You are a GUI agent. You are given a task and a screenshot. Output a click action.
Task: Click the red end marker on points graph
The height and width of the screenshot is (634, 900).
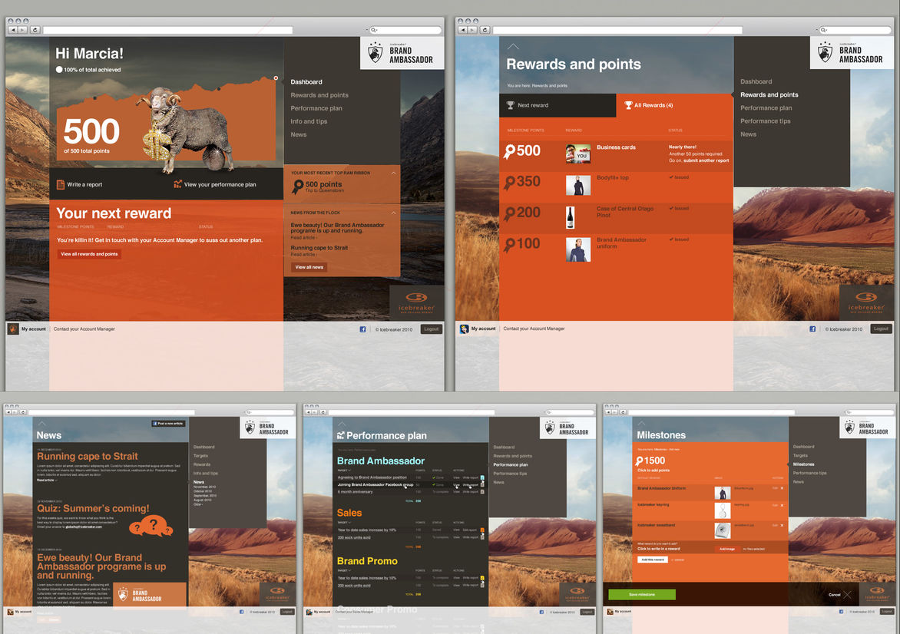coord(276,78)
